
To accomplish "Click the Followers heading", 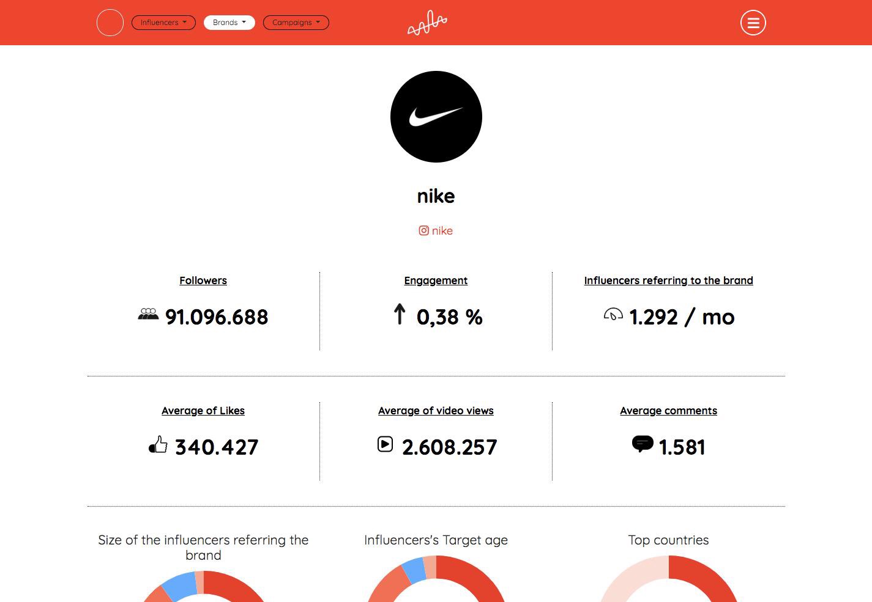I will (203, 281).
